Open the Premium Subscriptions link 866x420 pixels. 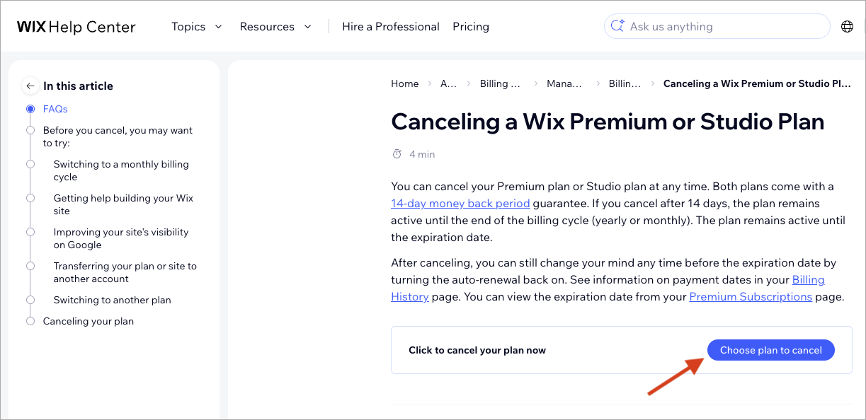pyautogui.click(x=751, y=296)
